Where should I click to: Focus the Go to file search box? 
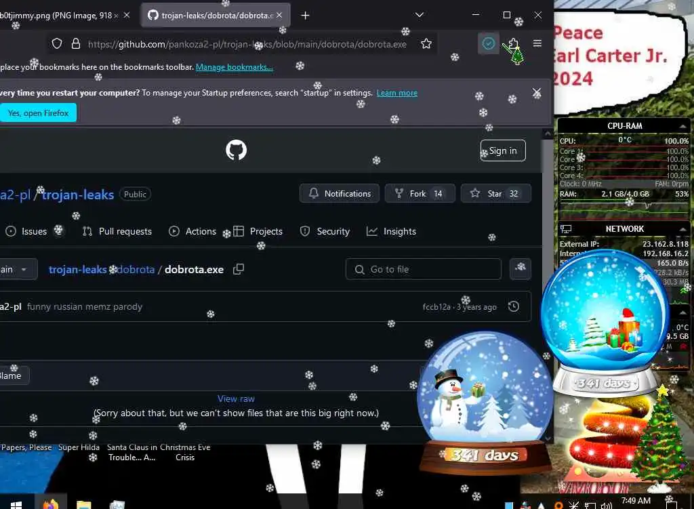pos(423,269)
